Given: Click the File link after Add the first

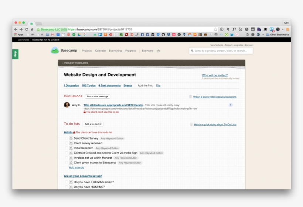Looking at the screenshot, I should (158, 85).
